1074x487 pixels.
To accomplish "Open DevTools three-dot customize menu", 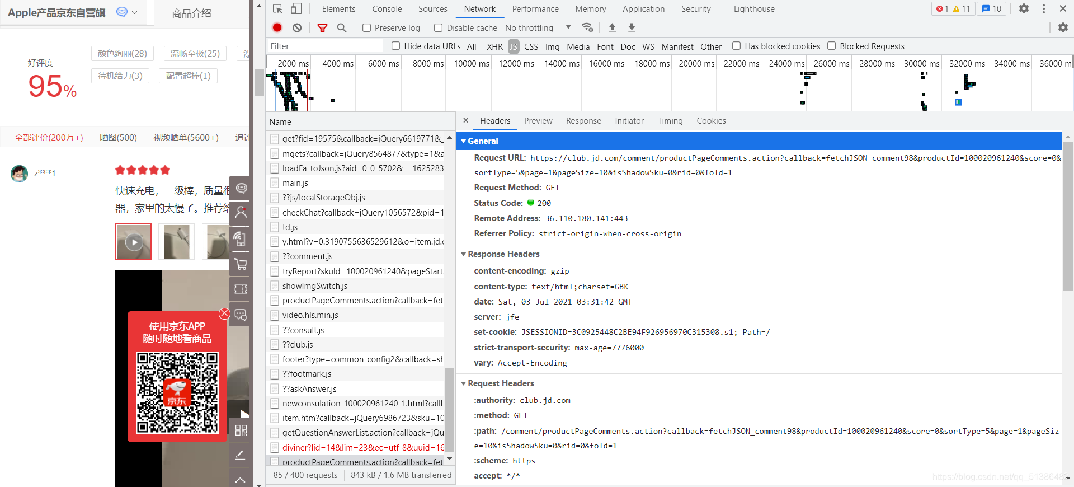I will point(1044,9).
